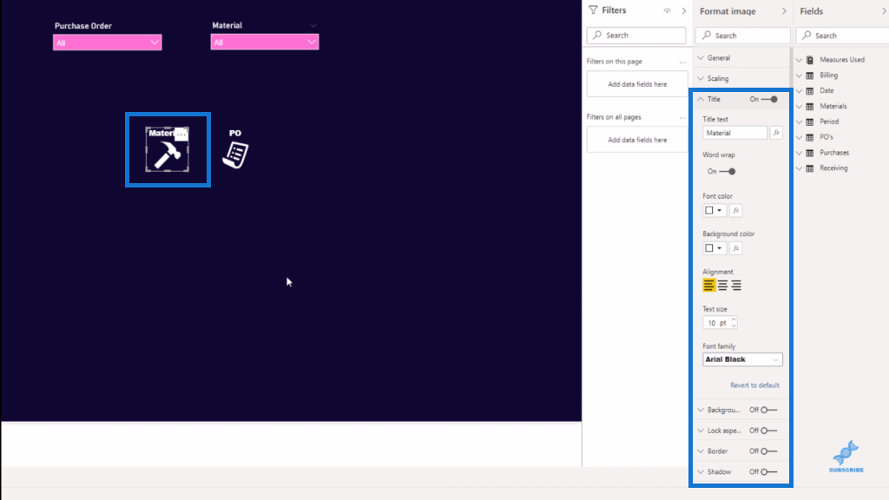The height and width of the screenshot is (500, 889).
Task: Collapse the Filters pane with its chevron
Action: coord(684,10)
